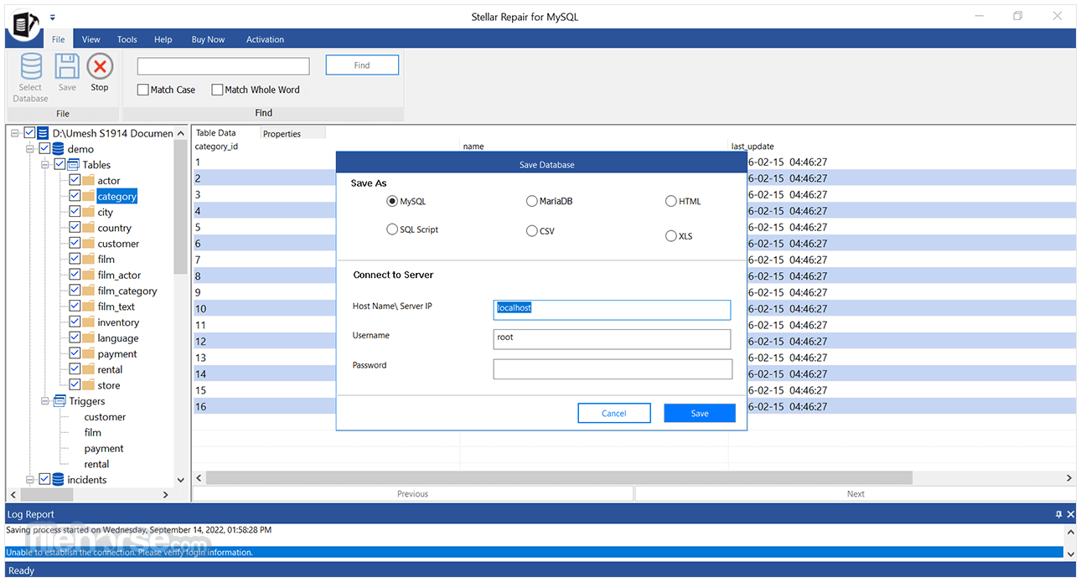Uncheck the Tables node checkbox
Viewport: 1081px width, 582px height.
pos(60,164)
